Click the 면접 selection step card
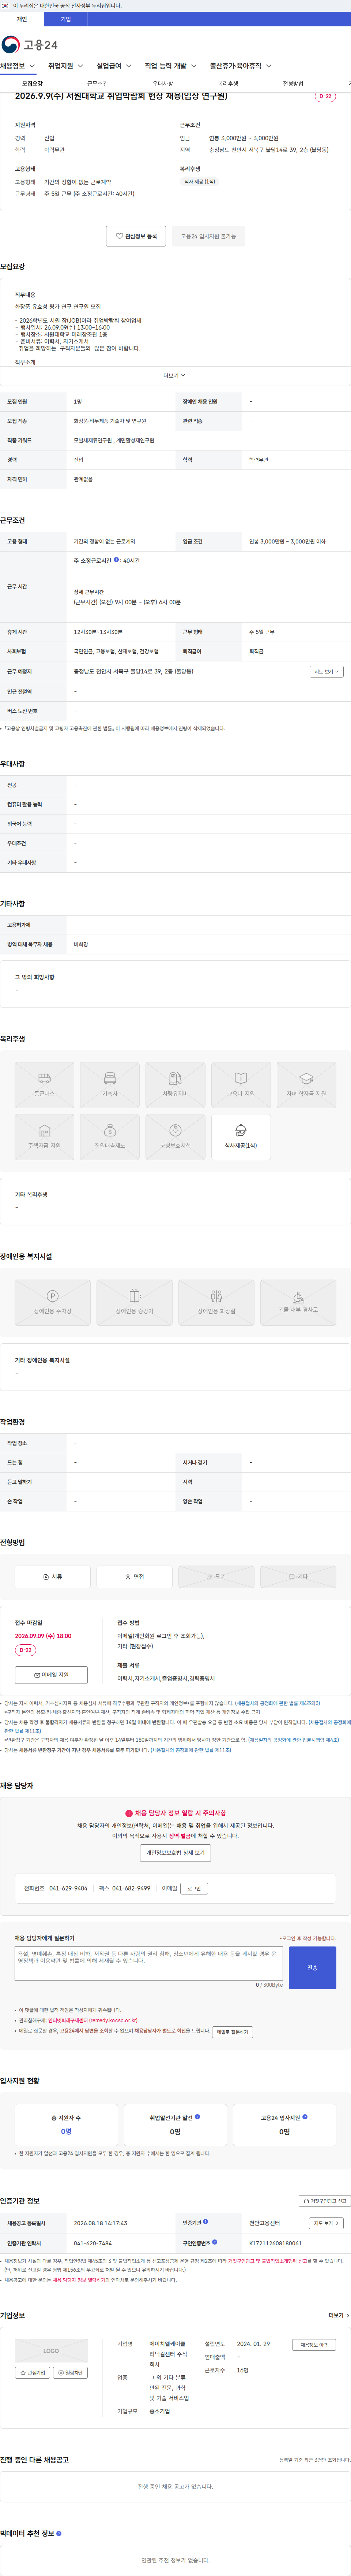The height and width of the screenshot is (2576, 351). click(135, 1577)
